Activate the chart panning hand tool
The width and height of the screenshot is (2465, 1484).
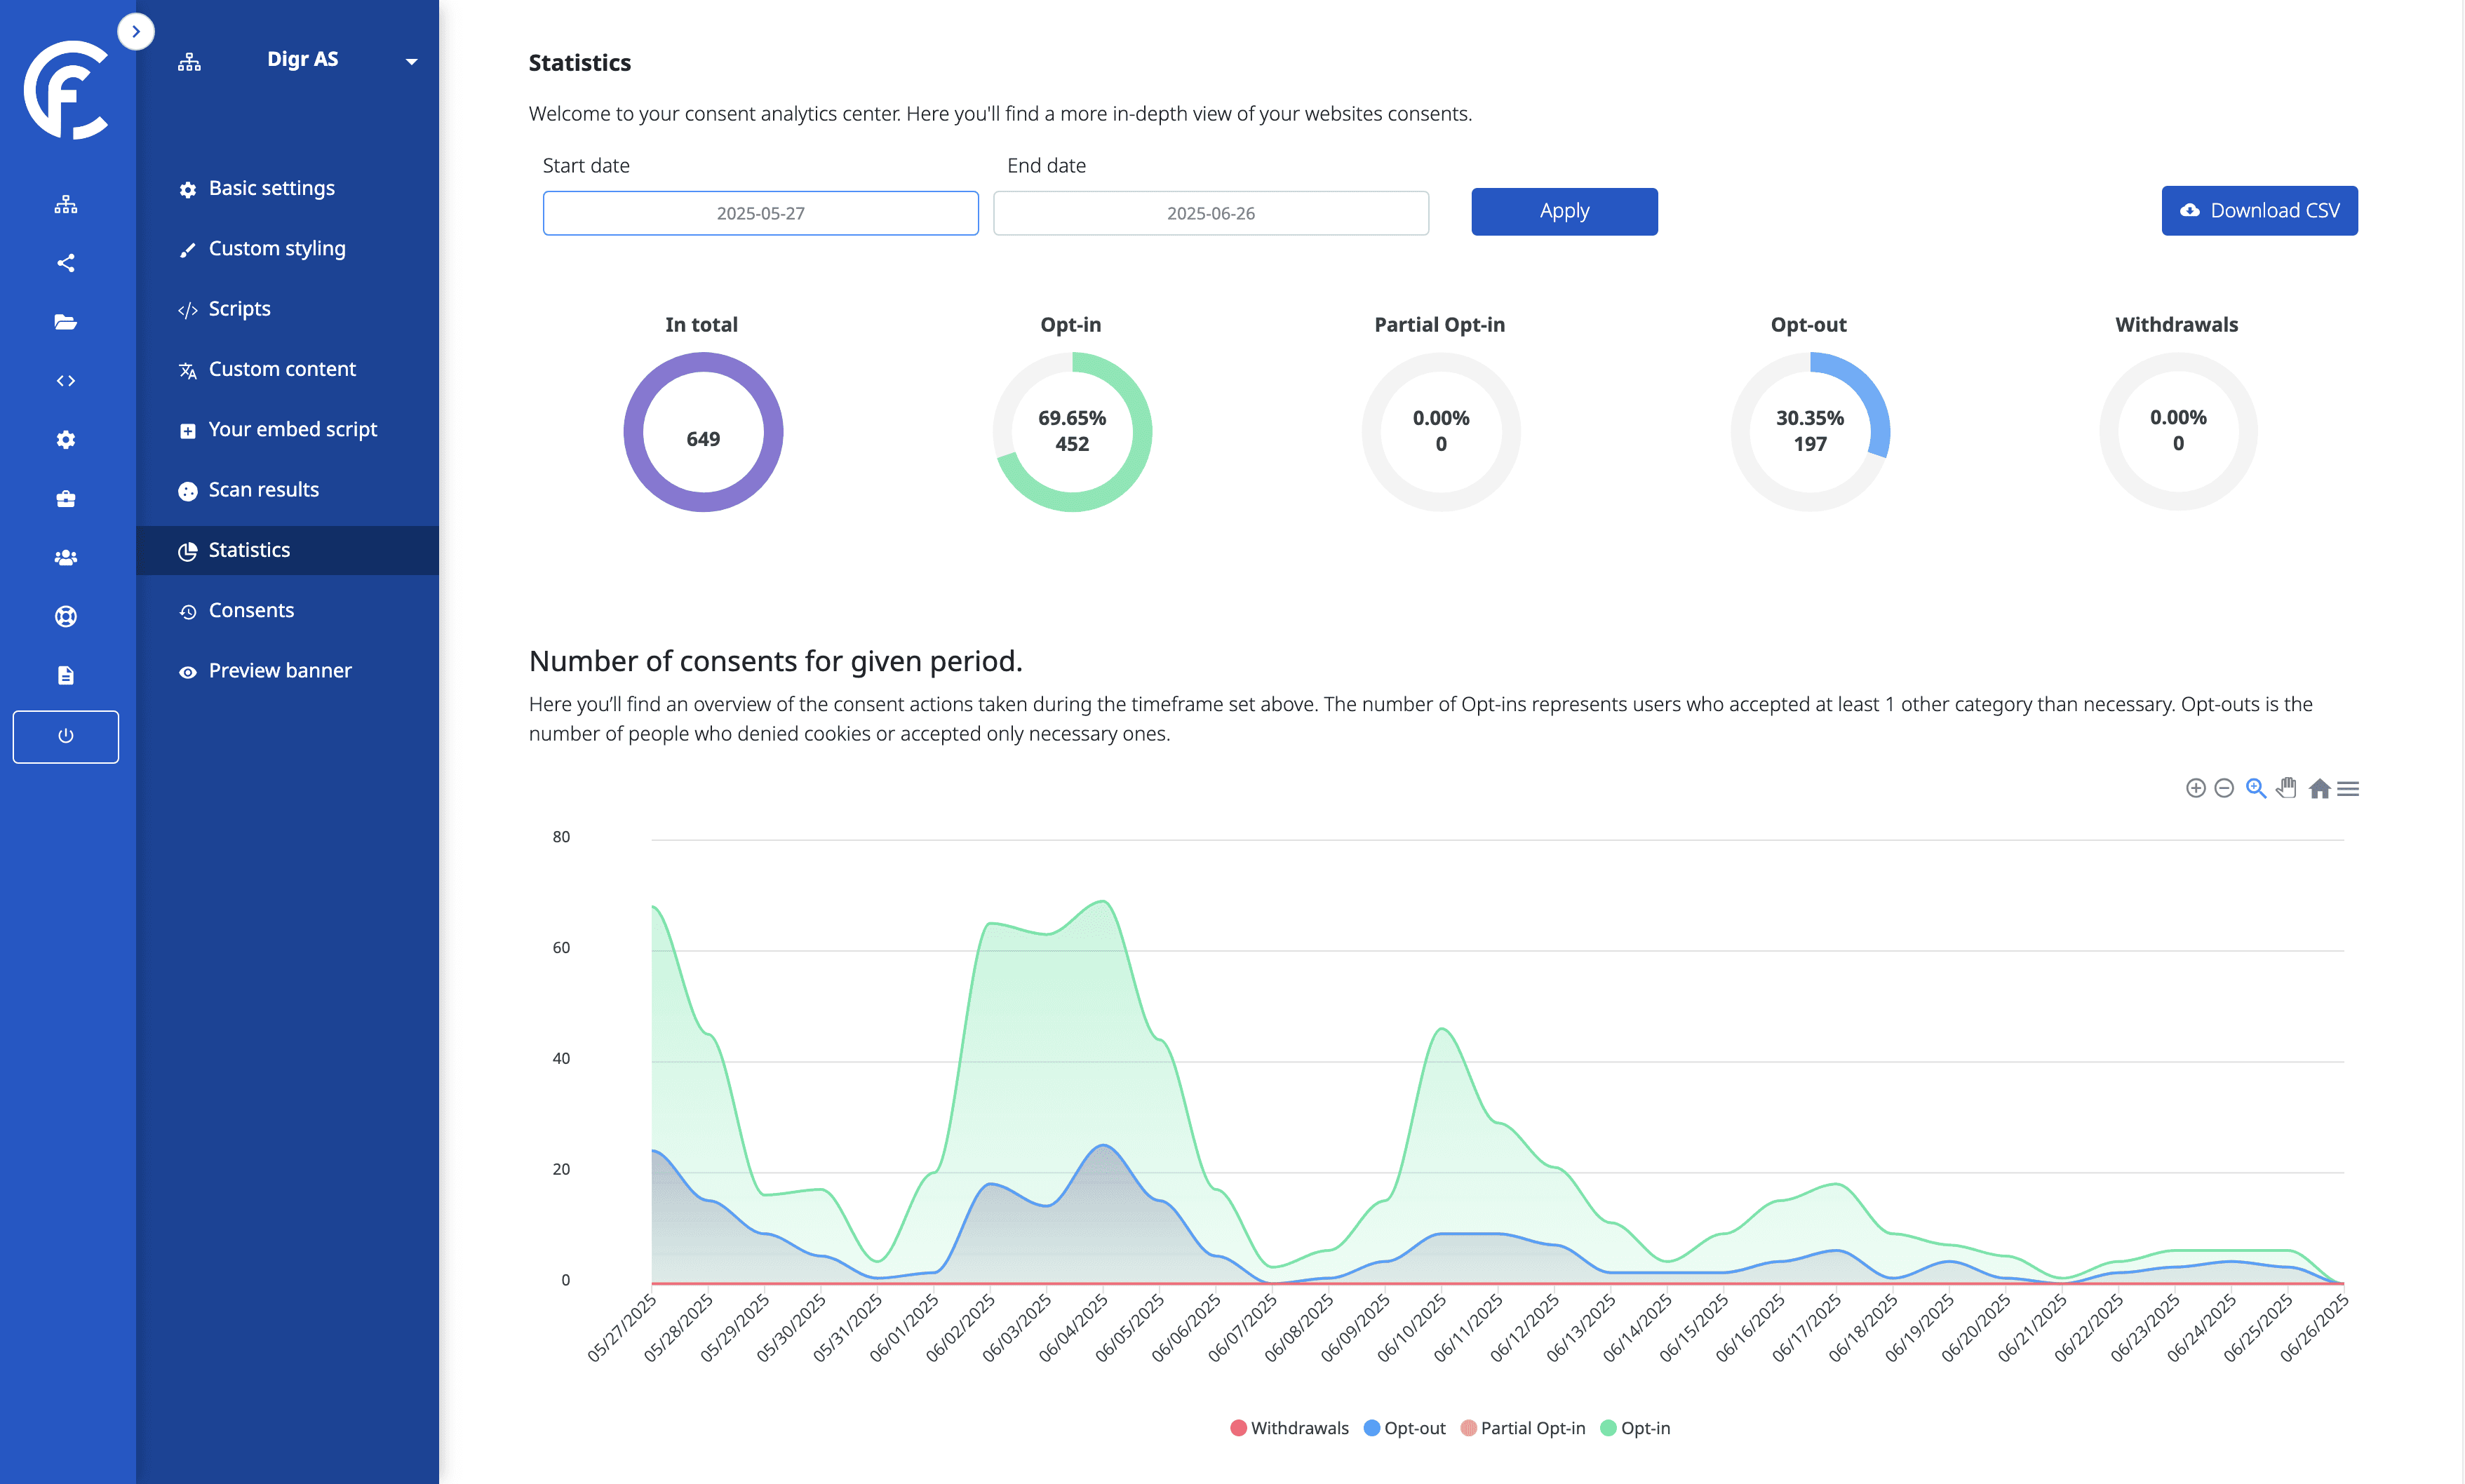point(2286,788)
